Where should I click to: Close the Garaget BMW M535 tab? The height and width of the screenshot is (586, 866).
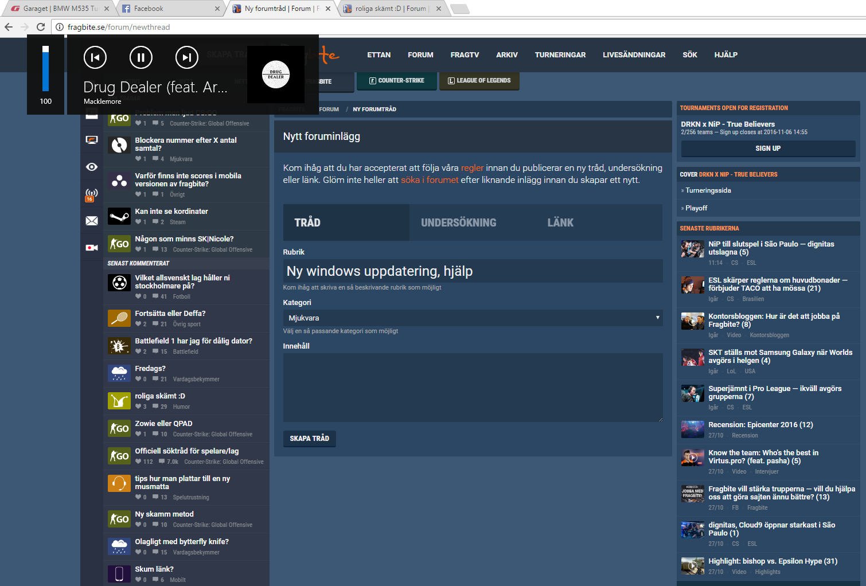tap(107, 9)
